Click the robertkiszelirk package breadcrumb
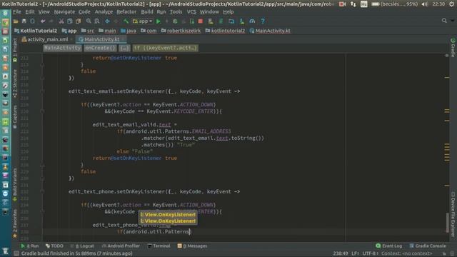 [x=181, y=31]
